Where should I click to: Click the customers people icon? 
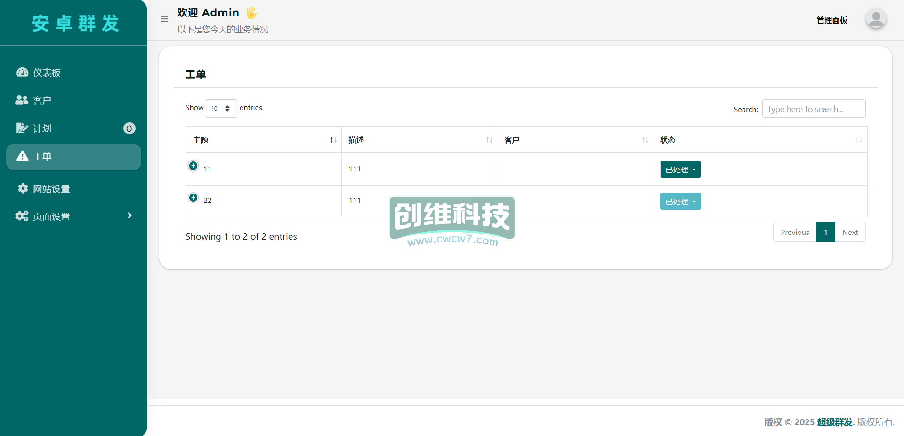point(22,100)
